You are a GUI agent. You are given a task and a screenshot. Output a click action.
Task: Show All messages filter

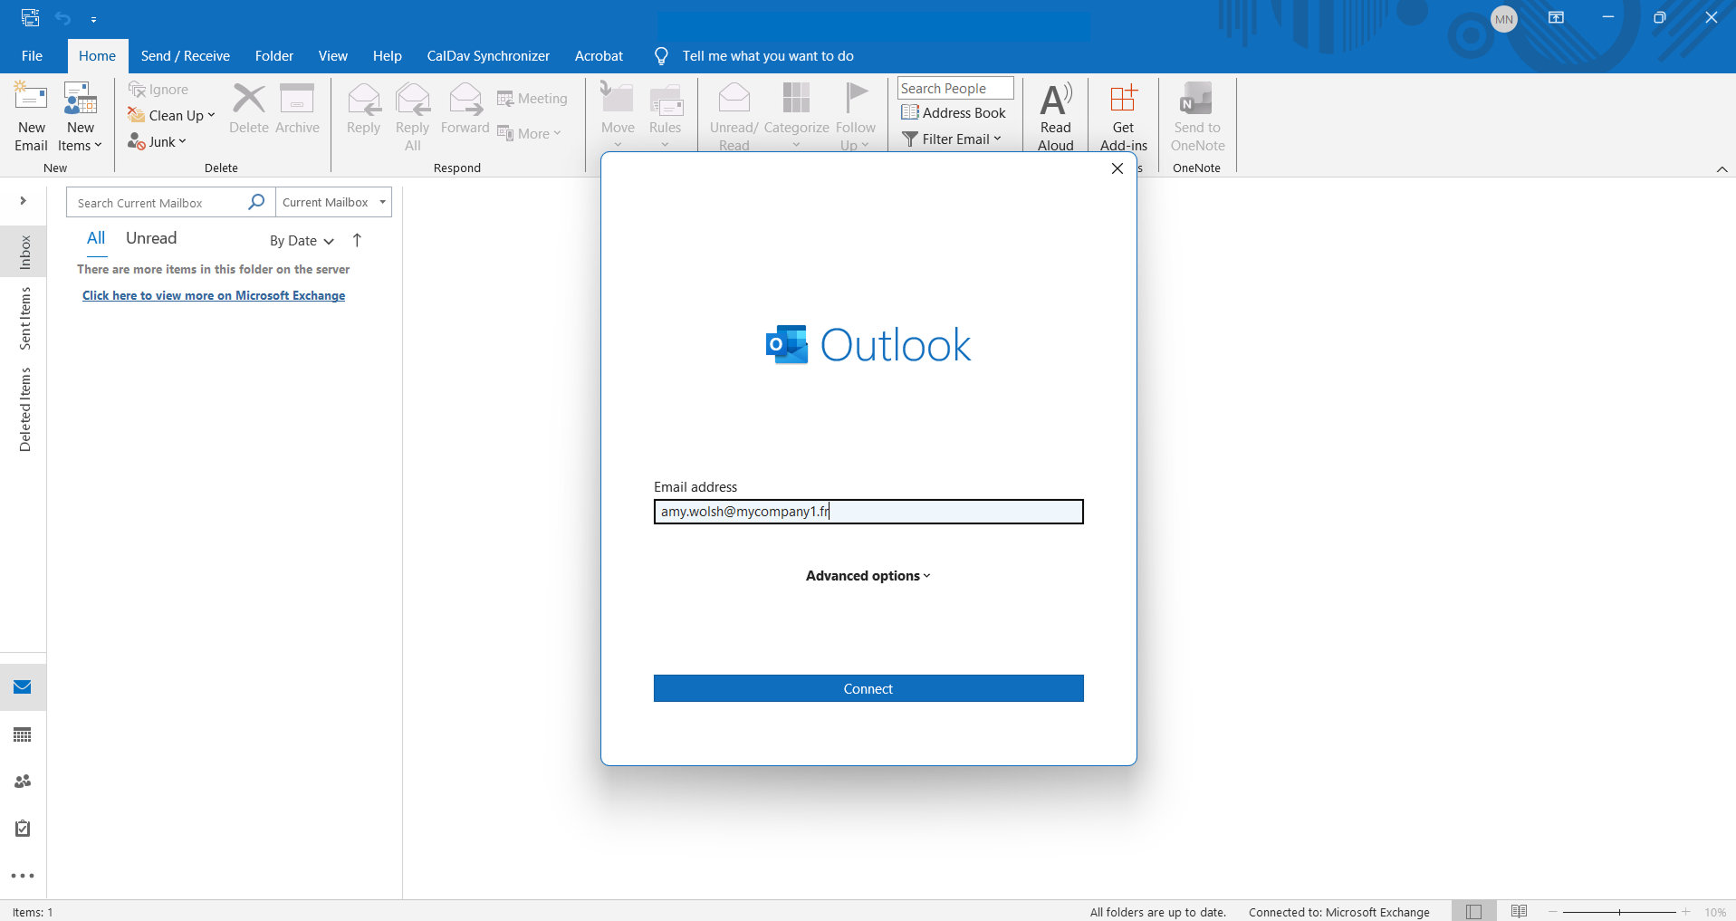(x=96, y=238)
